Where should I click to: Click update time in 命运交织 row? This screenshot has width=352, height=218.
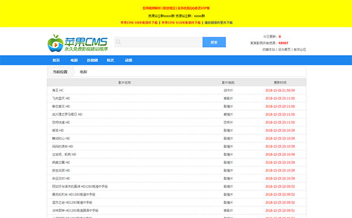(280, 179)
